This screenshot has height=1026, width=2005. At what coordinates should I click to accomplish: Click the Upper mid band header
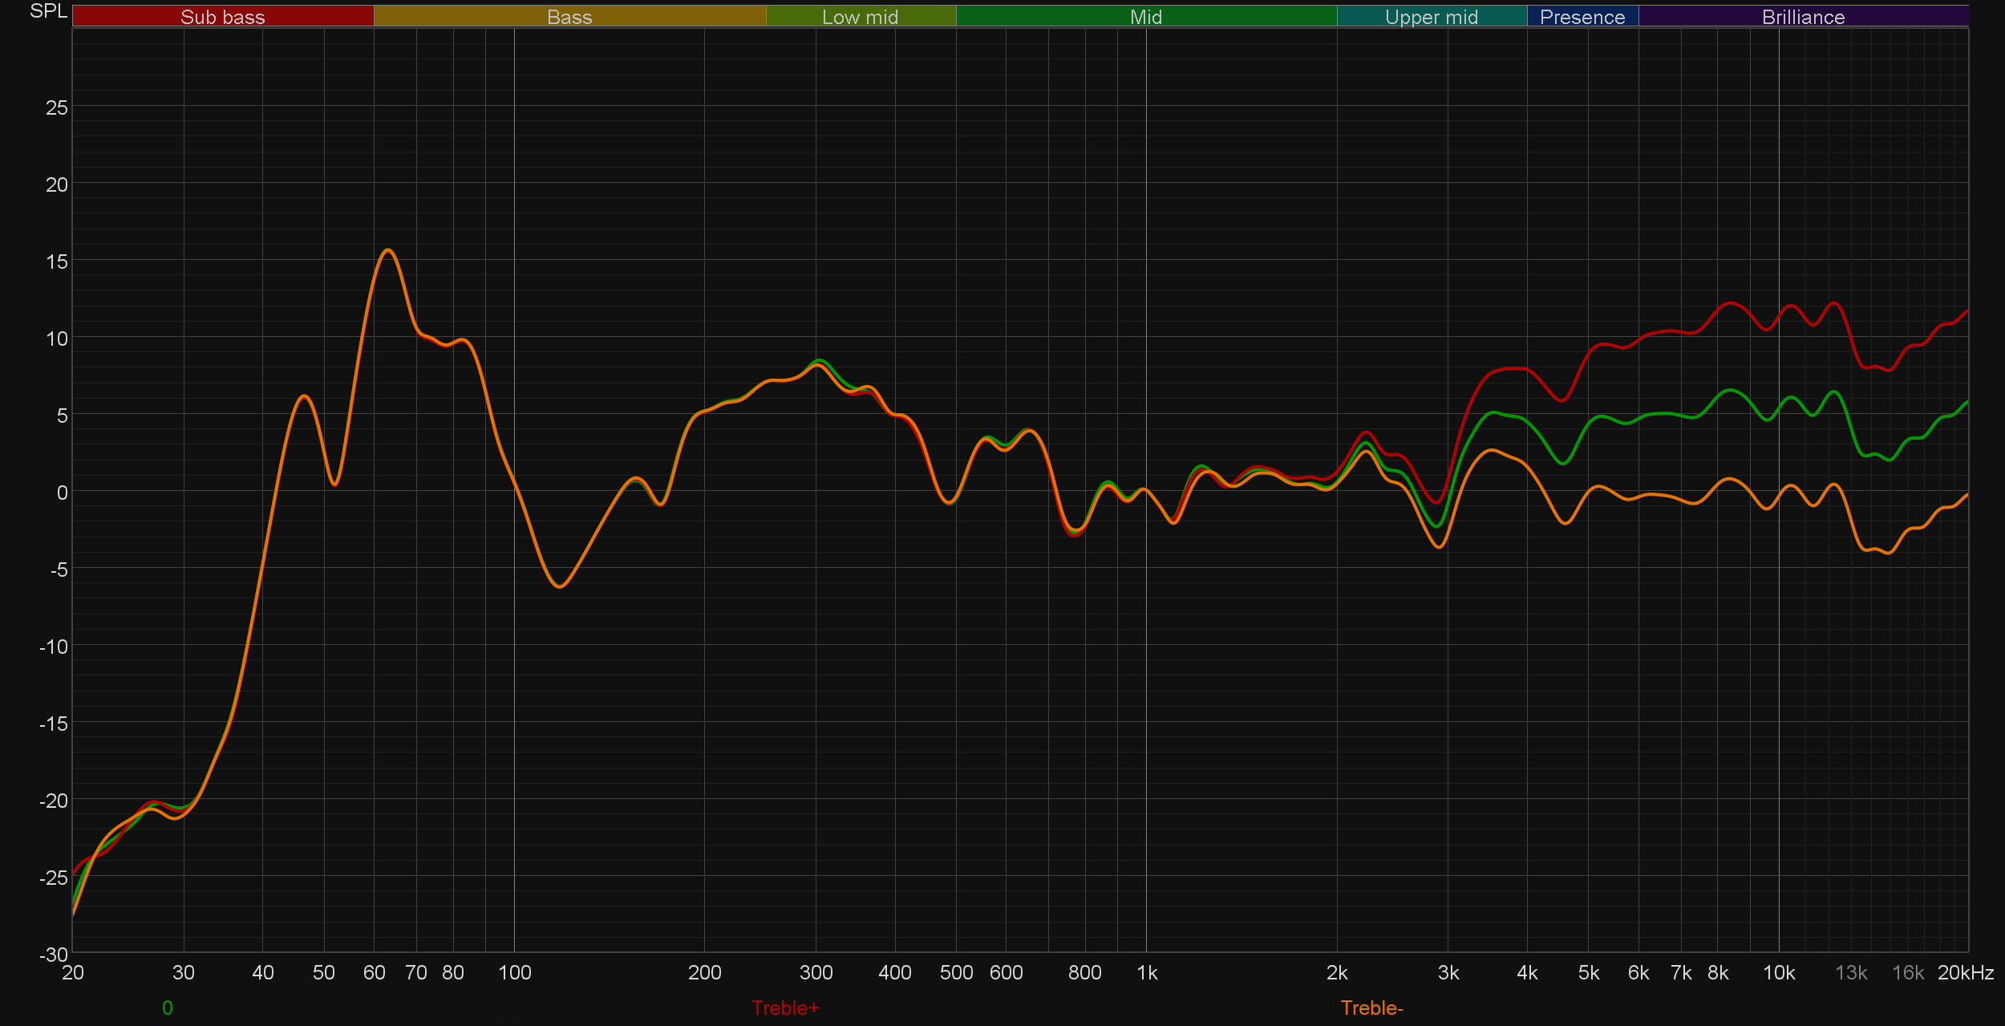click(x=1431, y=17)
